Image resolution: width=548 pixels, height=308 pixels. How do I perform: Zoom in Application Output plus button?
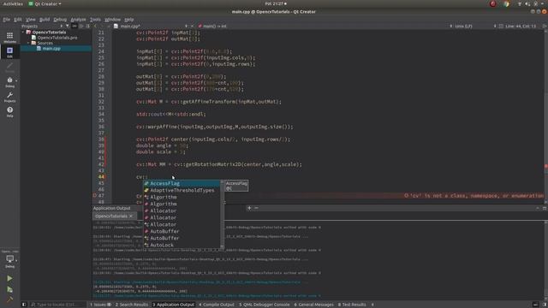point(249,208)
